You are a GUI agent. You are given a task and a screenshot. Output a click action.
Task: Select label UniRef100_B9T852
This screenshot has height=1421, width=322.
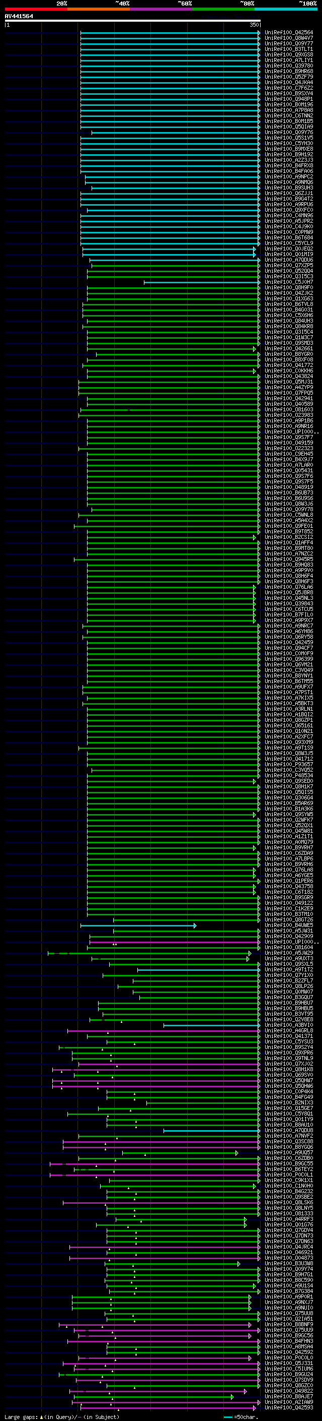[289, 532]
